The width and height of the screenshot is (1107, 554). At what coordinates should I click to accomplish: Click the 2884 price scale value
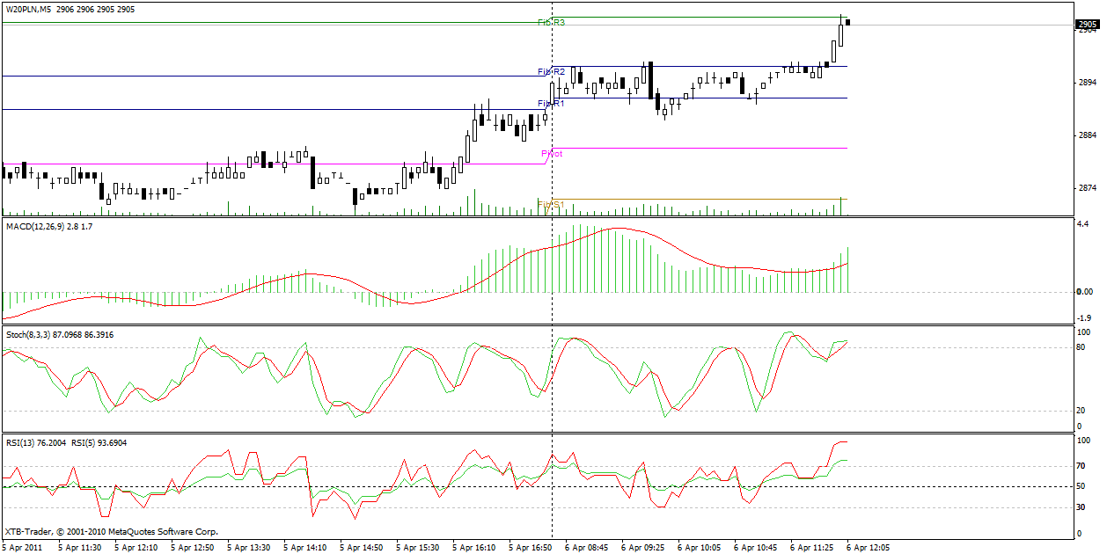1087,135
